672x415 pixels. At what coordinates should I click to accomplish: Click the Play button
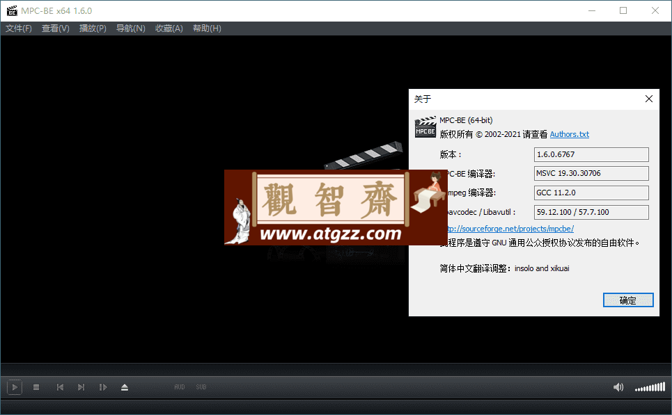14,387
